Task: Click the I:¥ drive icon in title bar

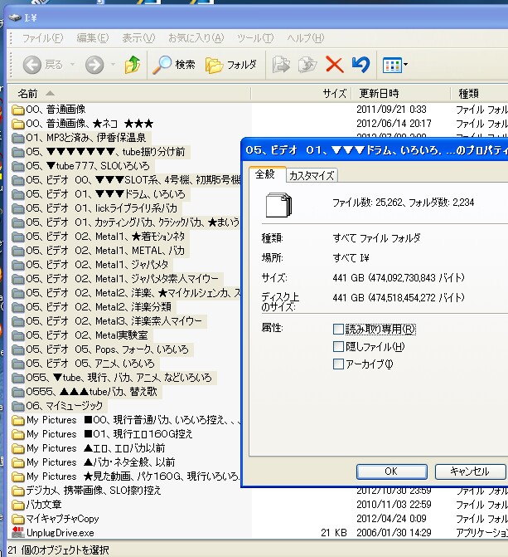Action: click(x=15, y=17)
